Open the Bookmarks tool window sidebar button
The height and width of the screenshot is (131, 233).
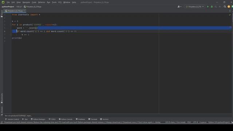[x=2, y=98]
